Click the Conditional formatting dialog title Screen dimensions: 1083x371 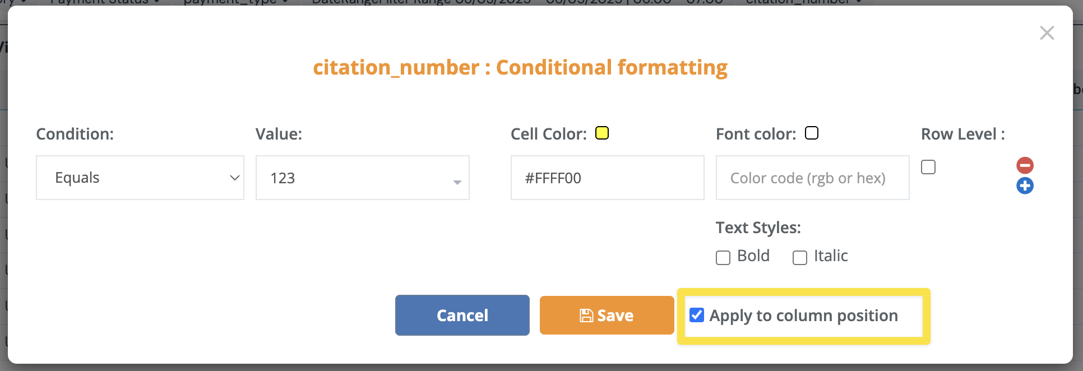click(x=520, y=67)
